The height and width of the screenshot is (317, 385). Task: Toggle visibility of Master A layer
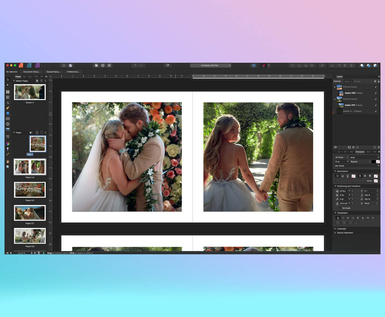pos(376,111)
